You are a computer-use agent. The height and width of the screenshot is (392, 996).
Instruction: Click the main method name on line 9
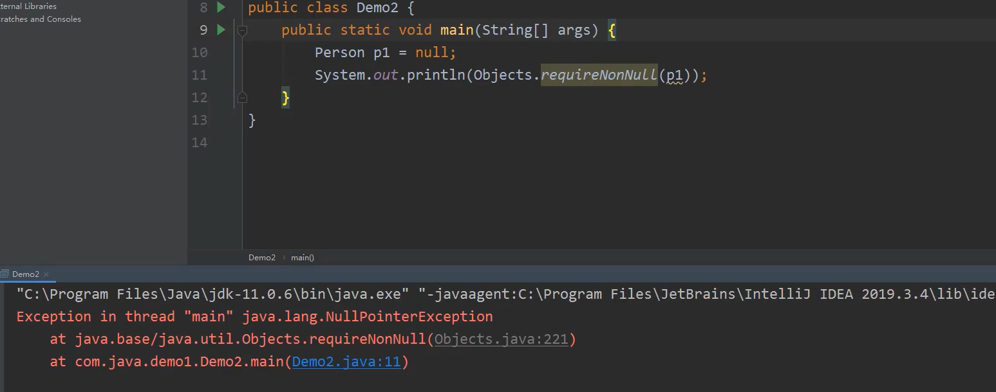pos(457,30)
